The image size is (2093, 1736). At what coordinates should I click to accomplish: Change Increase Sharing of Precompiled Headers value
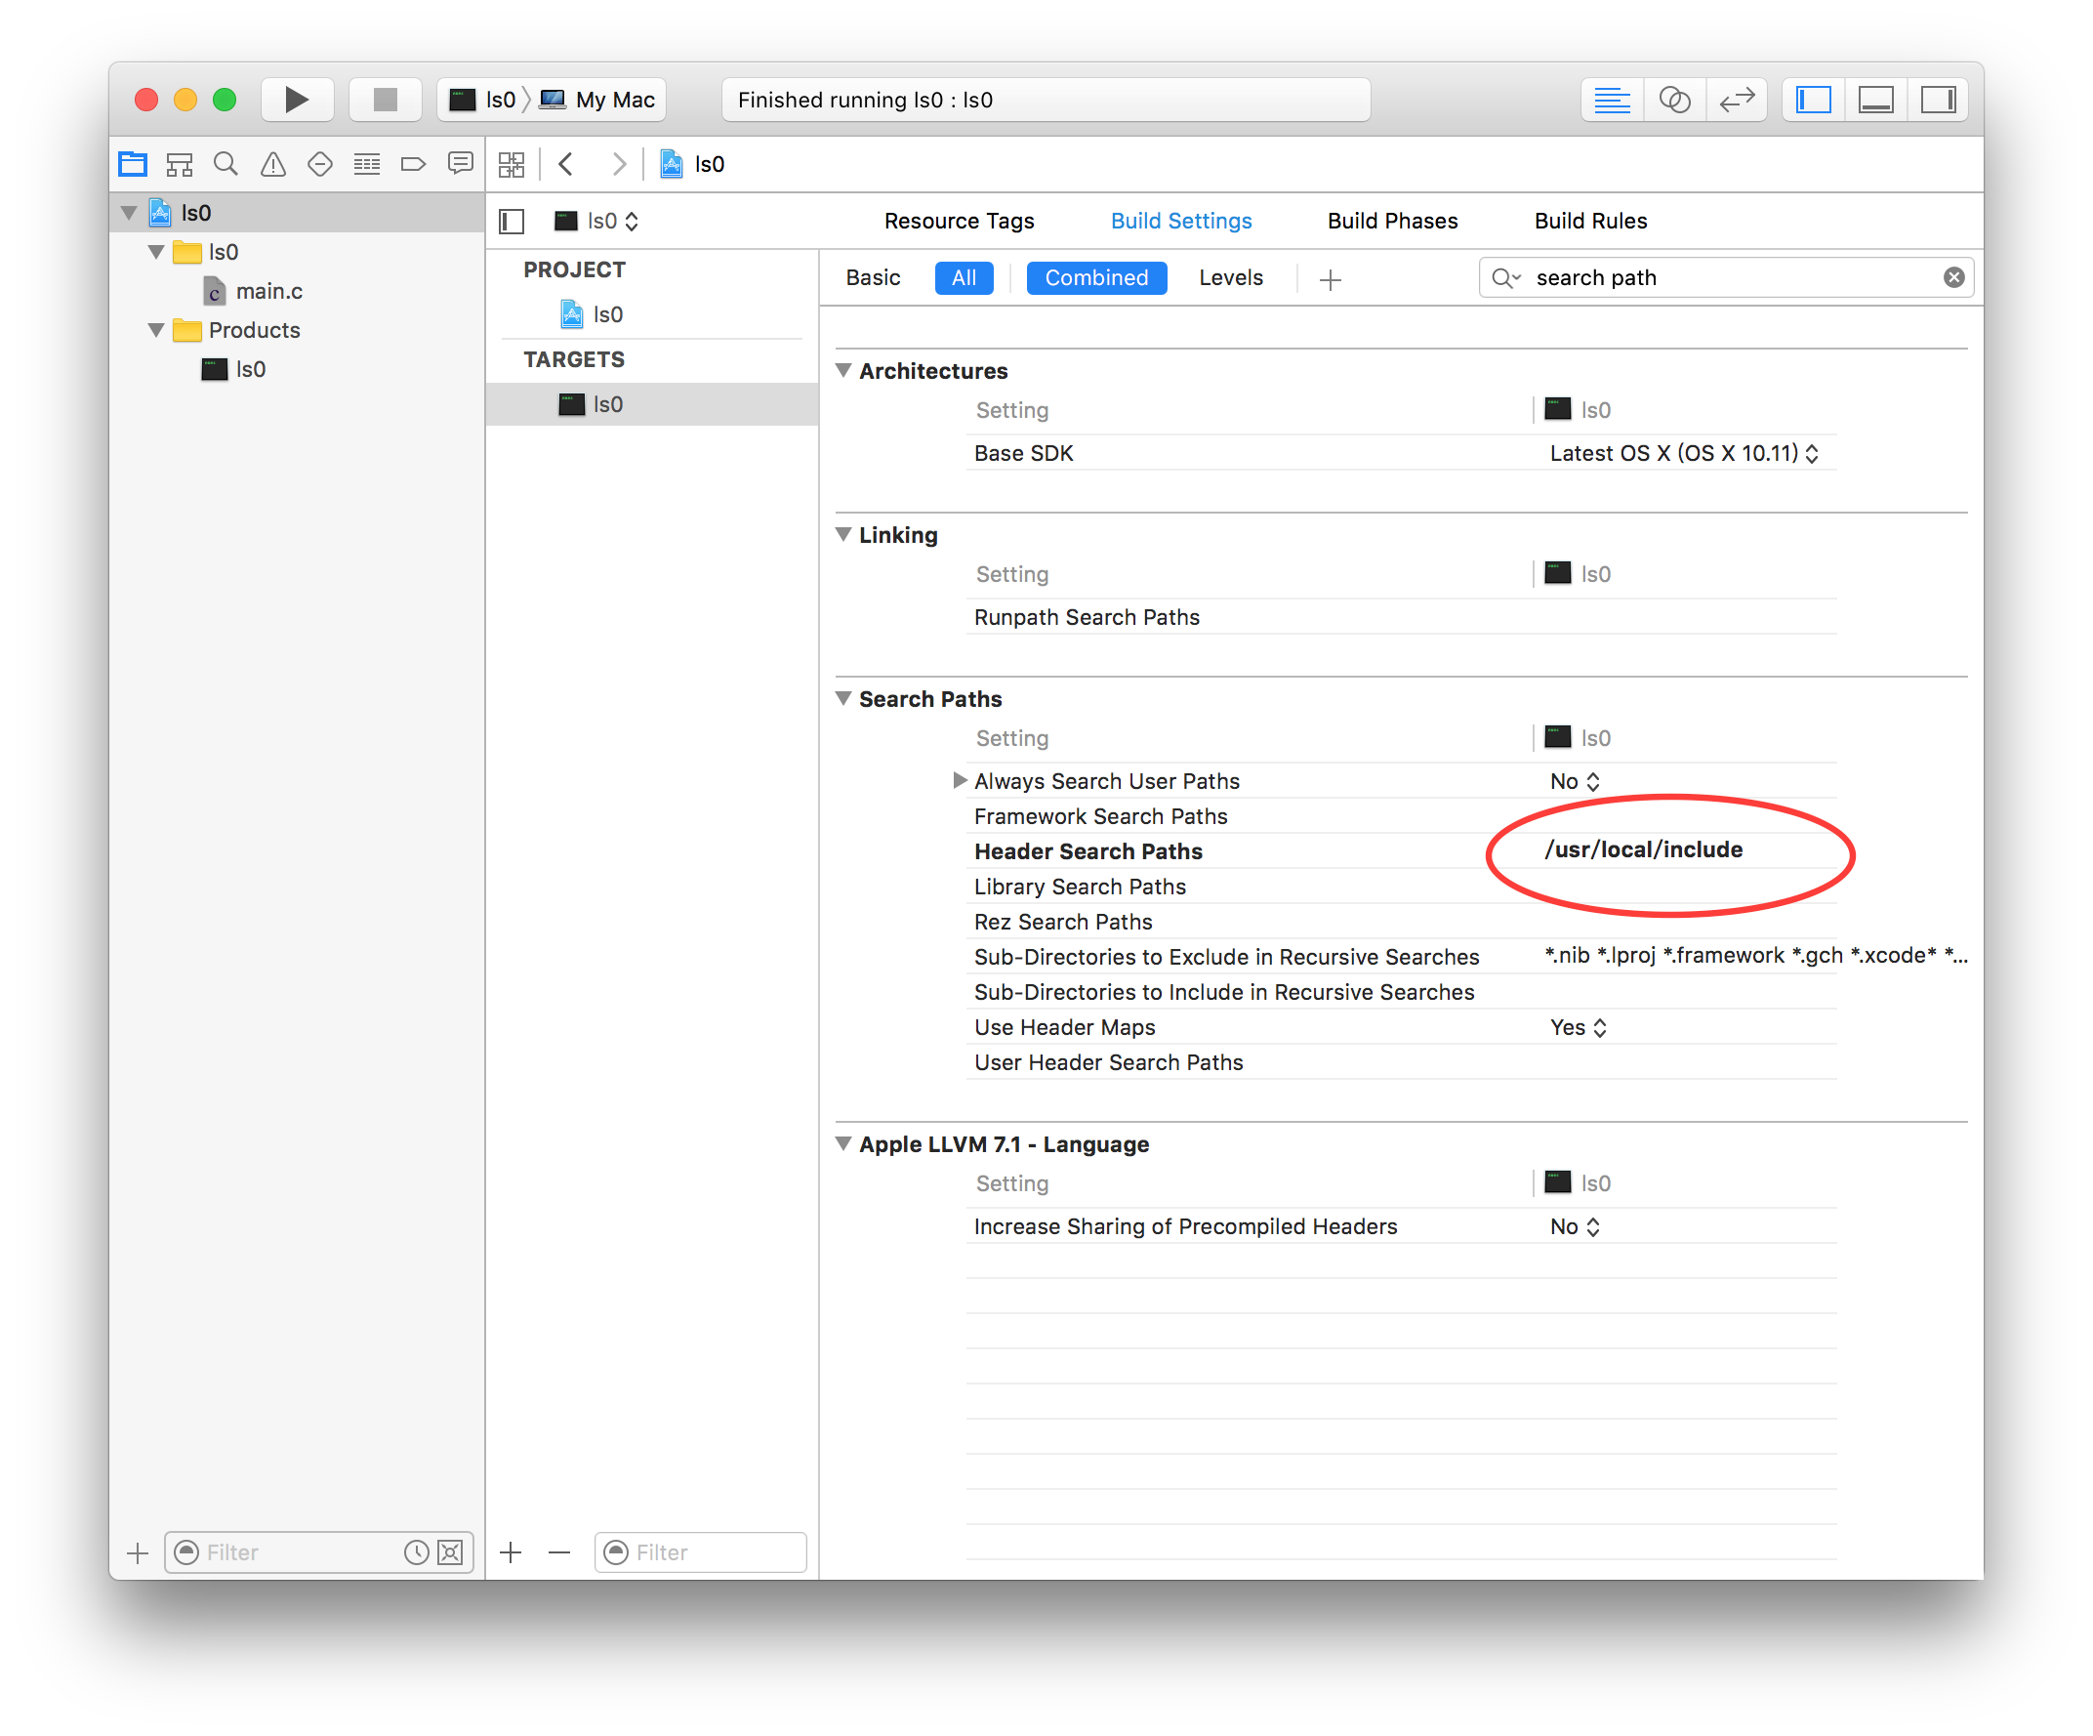1575,1226
